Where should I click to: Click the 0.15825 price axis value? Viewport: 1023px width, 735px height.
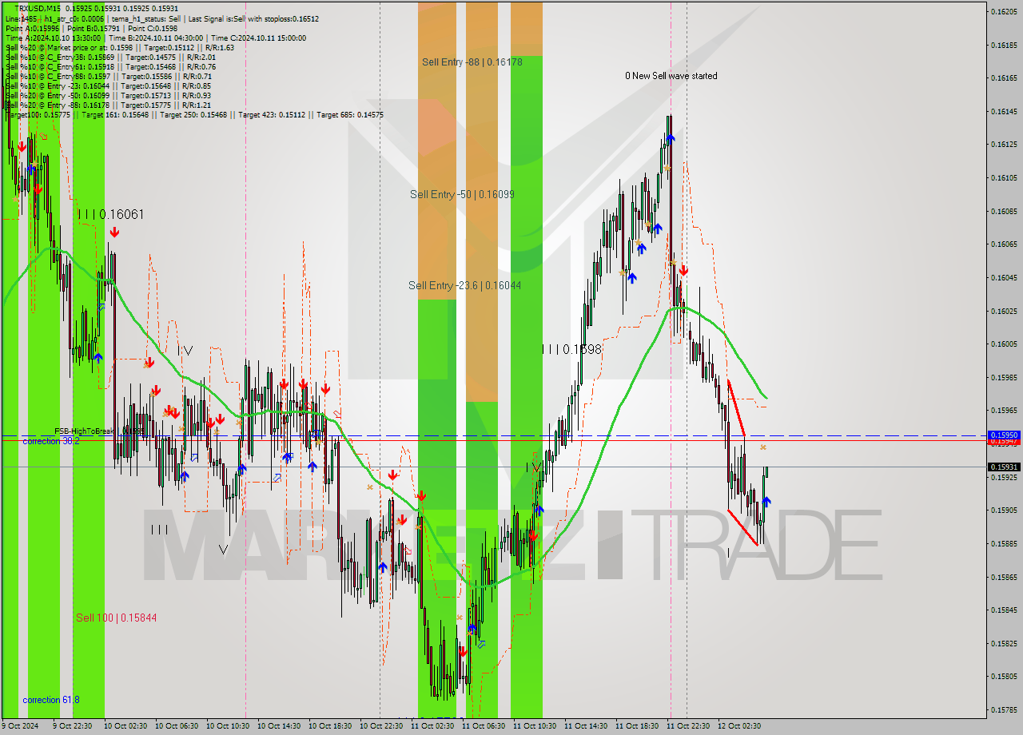[x=1003, y=642]
